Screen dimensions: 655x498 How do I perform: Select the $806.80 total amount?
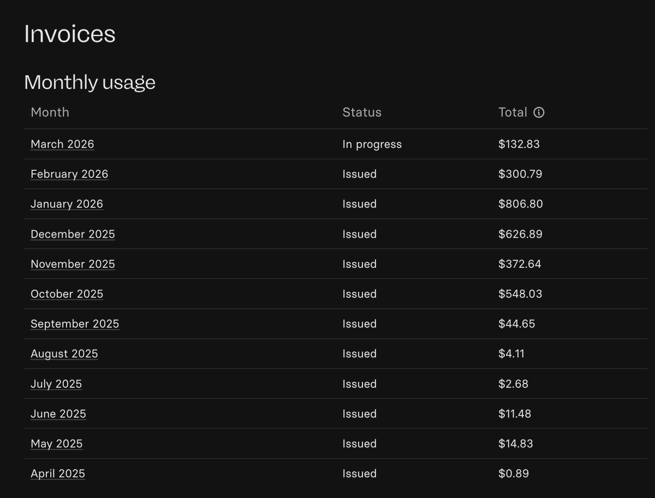[x=521, y=204]
